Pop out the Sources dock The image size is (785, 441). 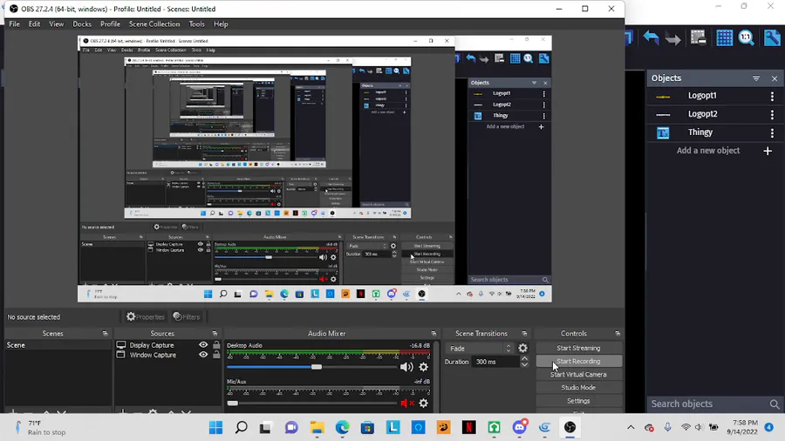coord(215,334)
